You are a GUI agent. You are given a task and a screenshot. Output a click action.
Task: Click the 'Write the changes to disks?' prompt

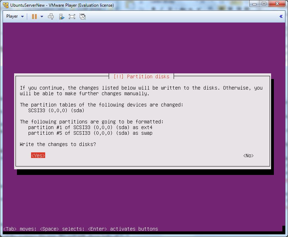point(58,144)
